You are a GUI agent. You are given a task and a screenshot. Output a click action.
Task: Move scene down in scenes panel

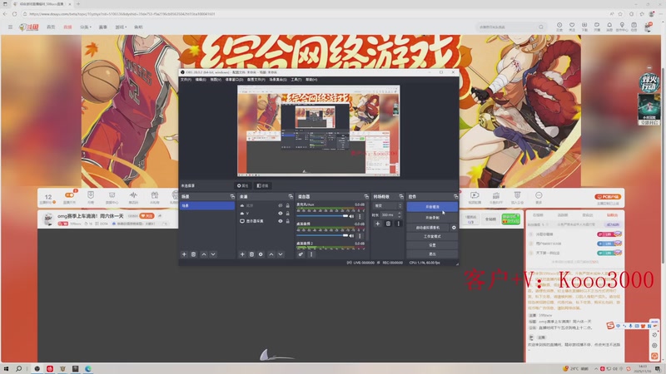213,254
